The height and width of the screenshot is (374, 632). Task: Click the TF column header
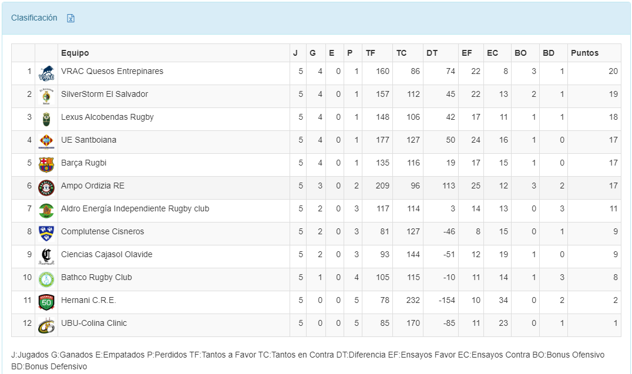pyautogui.click(x=370, y=53)
